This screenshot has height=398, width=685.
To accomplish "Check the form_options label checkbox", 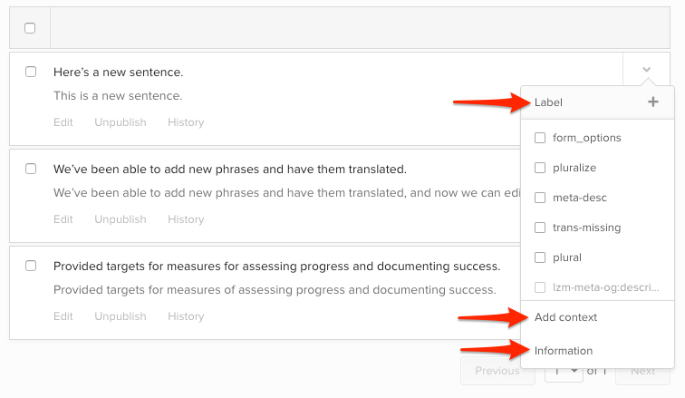I will tap(540, 138).
